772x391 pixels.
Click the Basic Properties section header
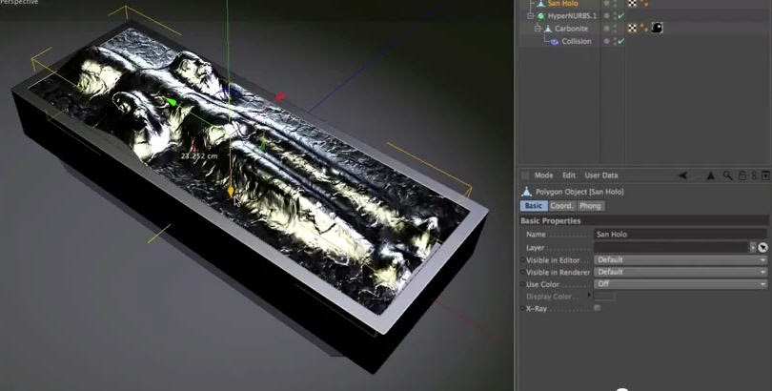pos(644,220)
